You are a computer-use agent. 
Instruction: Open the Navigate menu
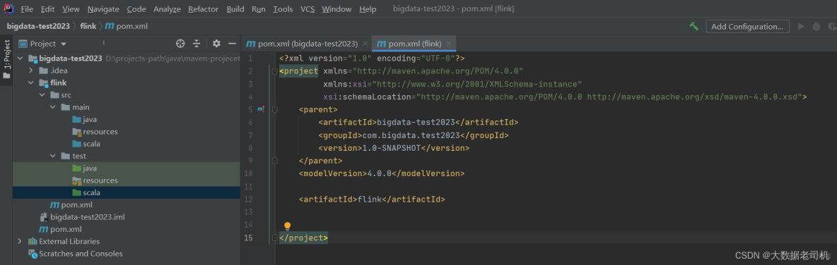click(x=103, y=9)
